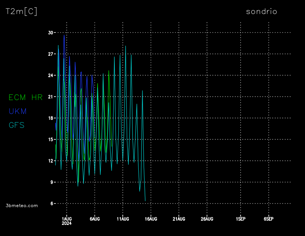Viewport: 305px width, 236px height.
Task: Click the 26AUG date label
Action: tap(207, 219)
